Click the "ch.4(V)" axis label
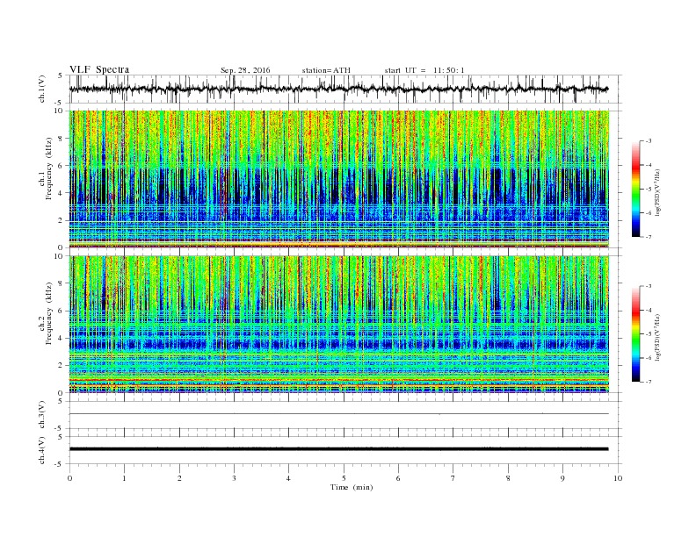The image size is (696, 537). [x=41, y=450]
